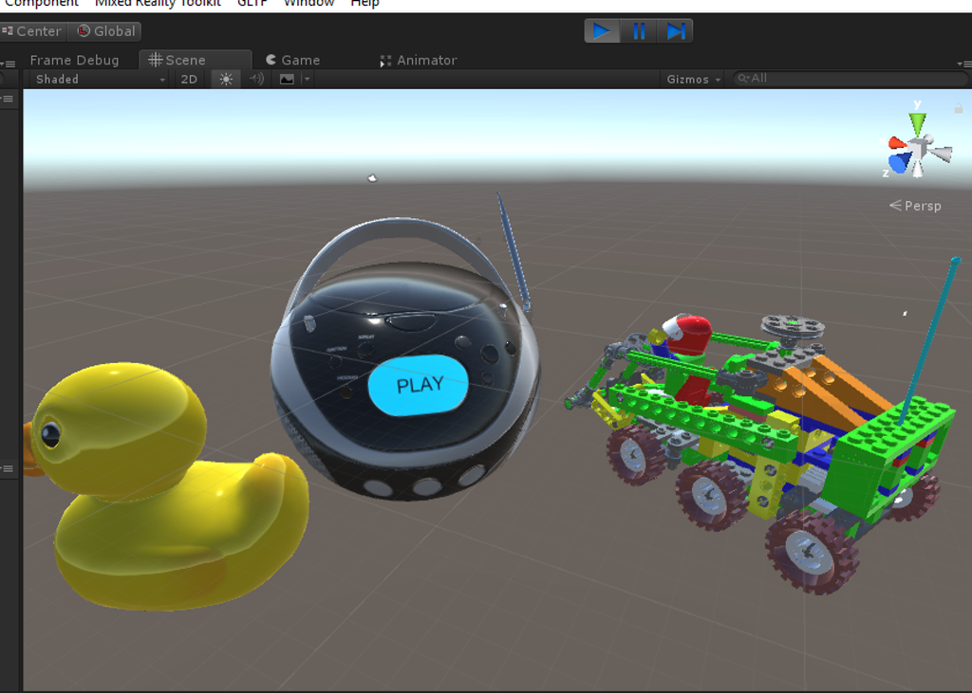Switch to the Game tab

(x=293, y=60)
